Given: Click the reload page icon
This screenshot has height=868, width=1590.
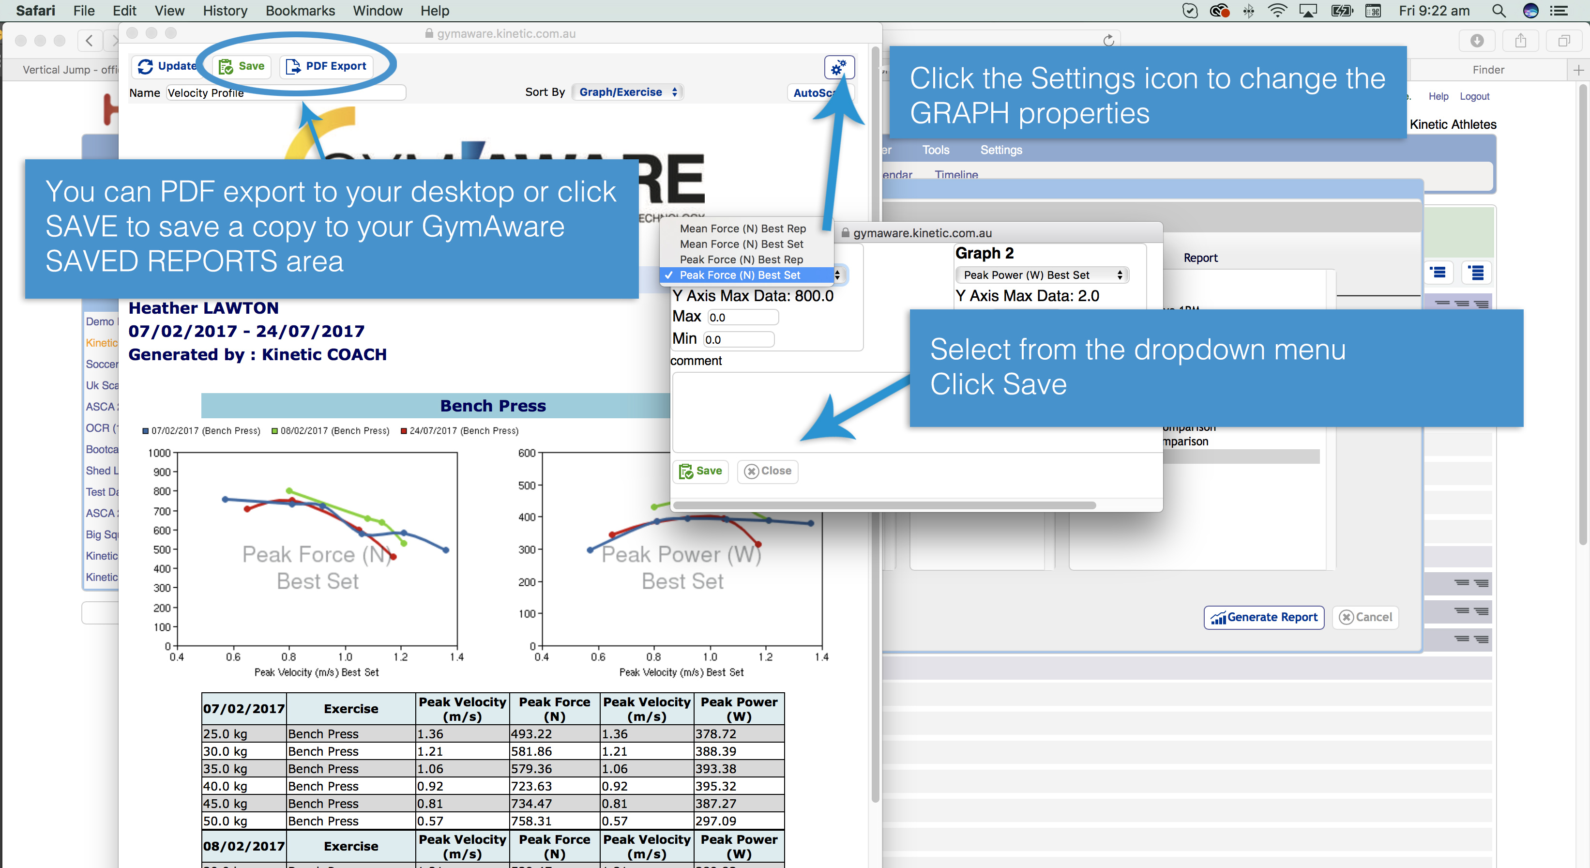Looking at the screenshot, I should coord(1108,41).
